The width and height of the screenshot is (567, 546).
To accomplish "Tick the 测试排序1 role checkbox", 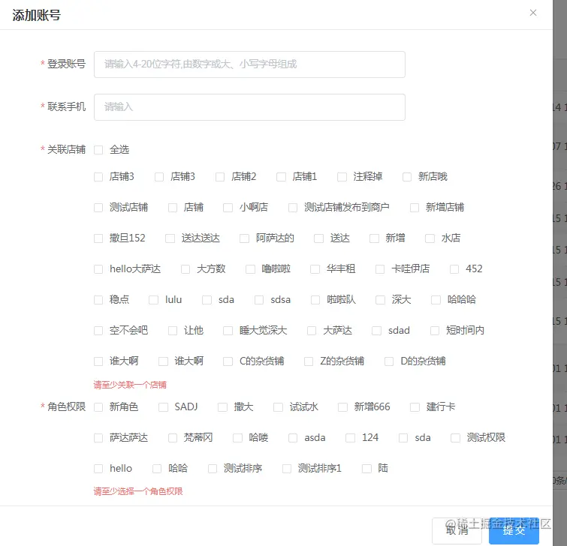I will (x=287, y=469).
